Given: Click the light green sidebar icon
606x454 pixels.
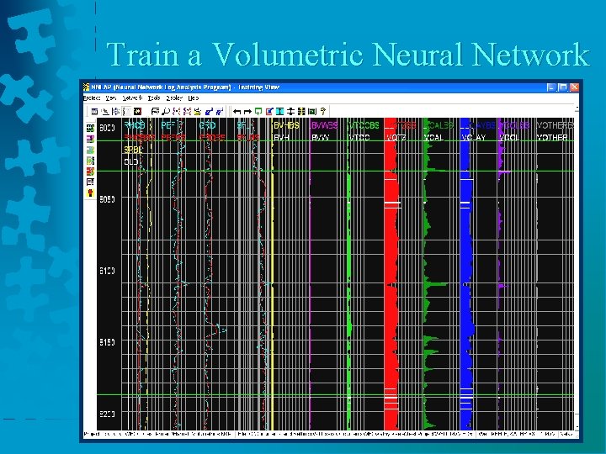Looking at the screenshot, I should coord(90,161).
